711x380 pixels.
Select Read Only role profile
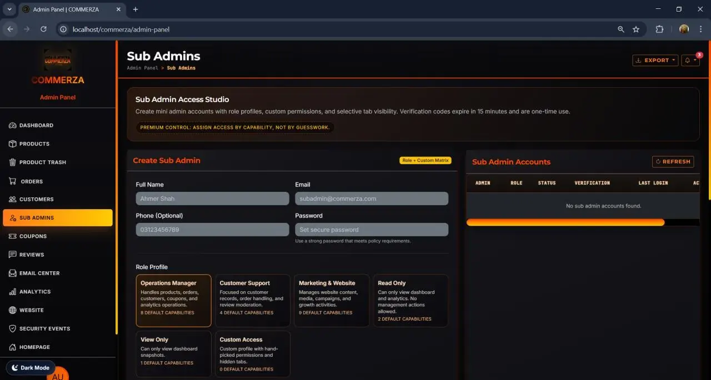(x=410, y=300)
